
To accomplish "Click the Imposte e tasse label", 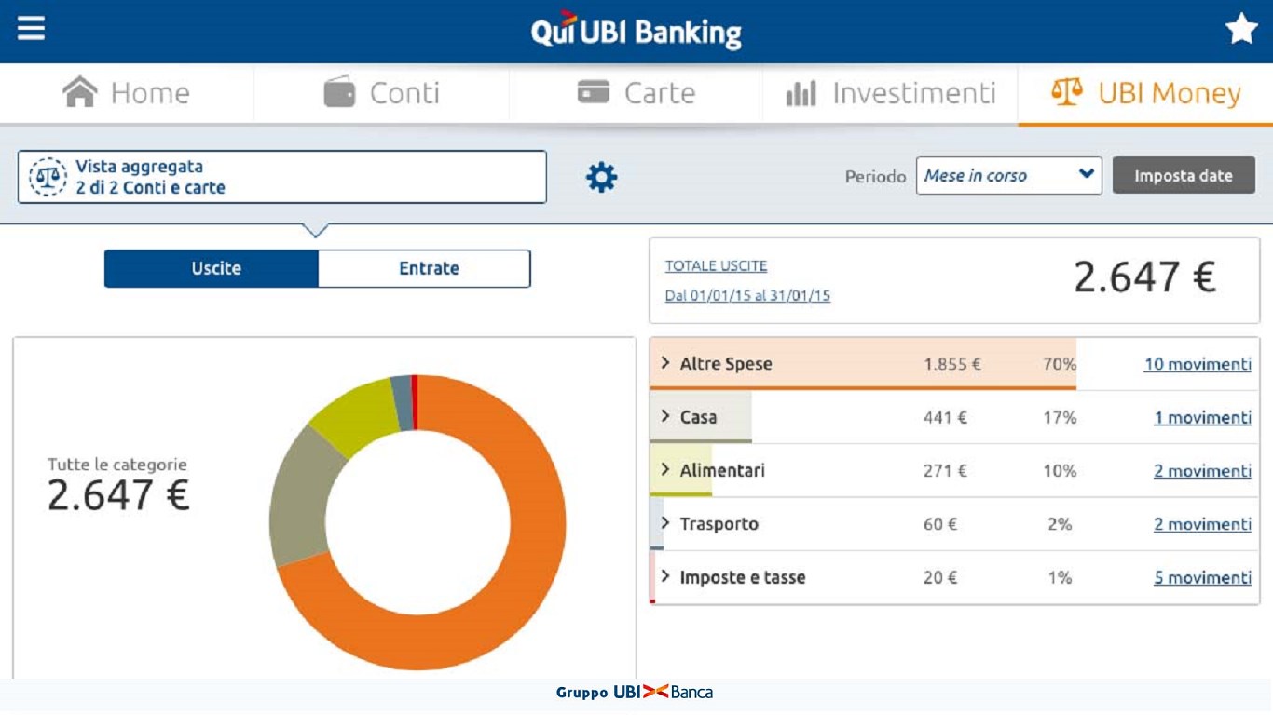I will pyautogui.click(x=742, y=577).
